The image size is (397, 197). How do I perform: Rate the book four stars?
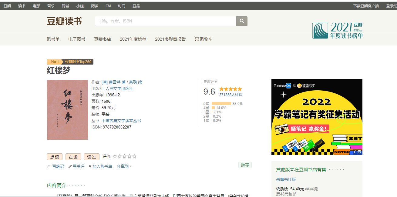(x=130, y=157)
